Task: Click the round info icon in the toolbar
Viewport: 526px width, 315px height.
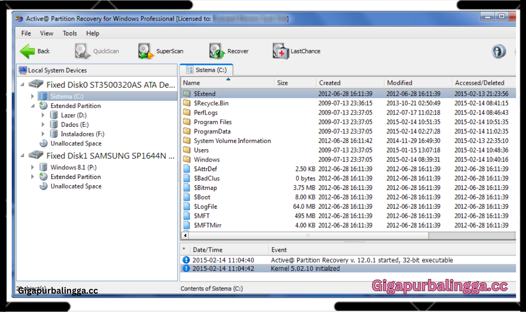Action: pos(499,51)
